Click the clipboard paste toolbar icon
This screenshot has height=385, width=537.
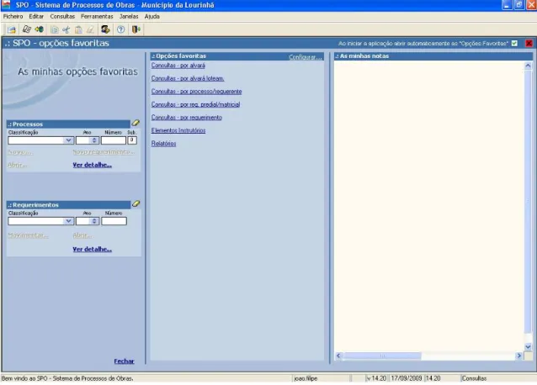point(78,29)
